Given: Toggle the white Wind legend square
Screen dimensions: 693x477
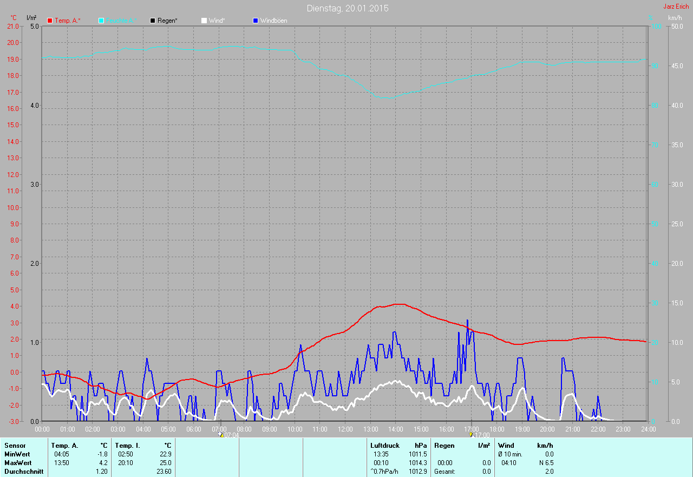Looking at the screenshot, I should [204, 21].
